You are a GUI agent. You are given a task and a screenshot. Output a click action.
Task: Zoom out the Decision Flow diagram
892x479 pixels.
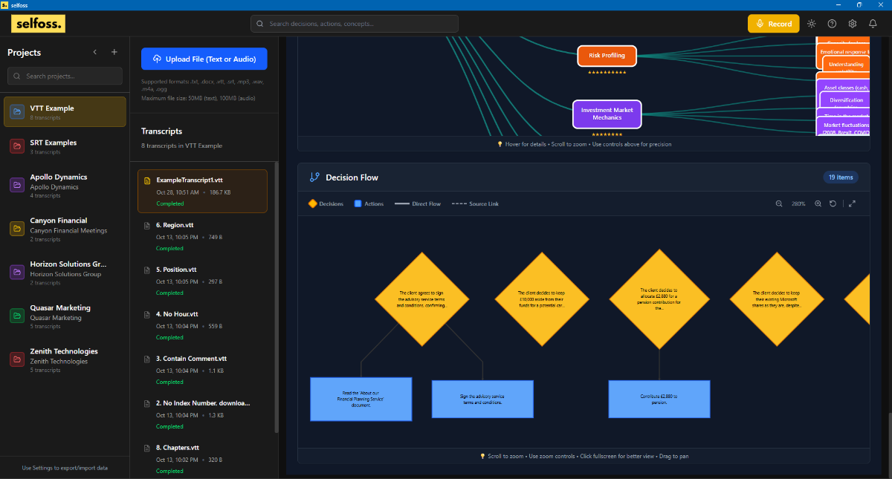(x=779, y=203)
